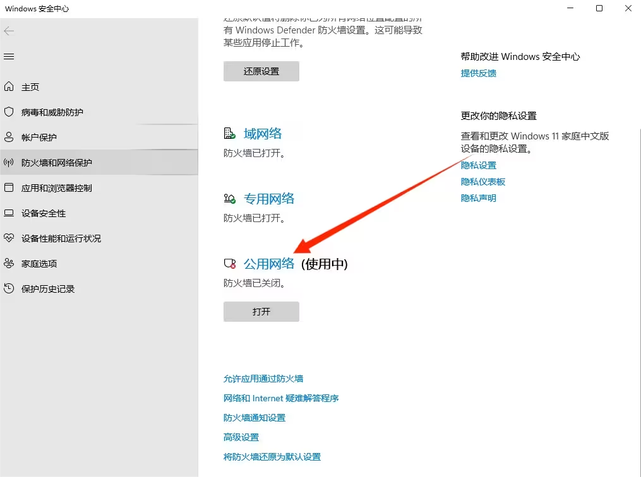Click the signal icon for 防火墙和网络保护
The image size is (641, 477).
[9, 163]
